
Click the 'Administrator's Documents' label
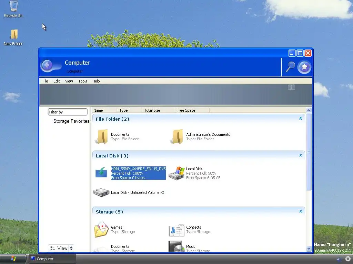point(208,134)
